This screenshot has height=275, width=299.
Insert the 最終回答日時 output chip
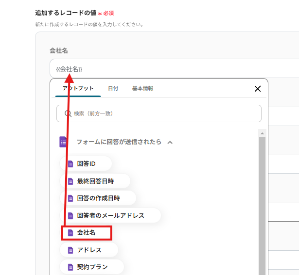click(x=95, y=181)
